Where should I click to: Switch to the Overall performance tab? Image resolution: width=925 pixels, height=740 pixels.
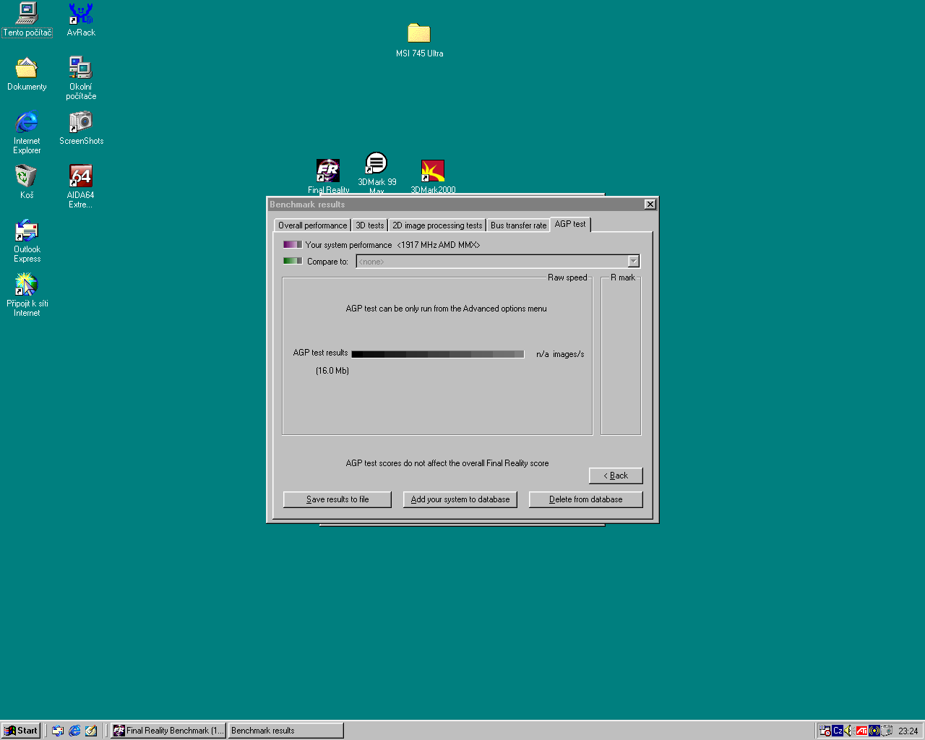(312, 225)
